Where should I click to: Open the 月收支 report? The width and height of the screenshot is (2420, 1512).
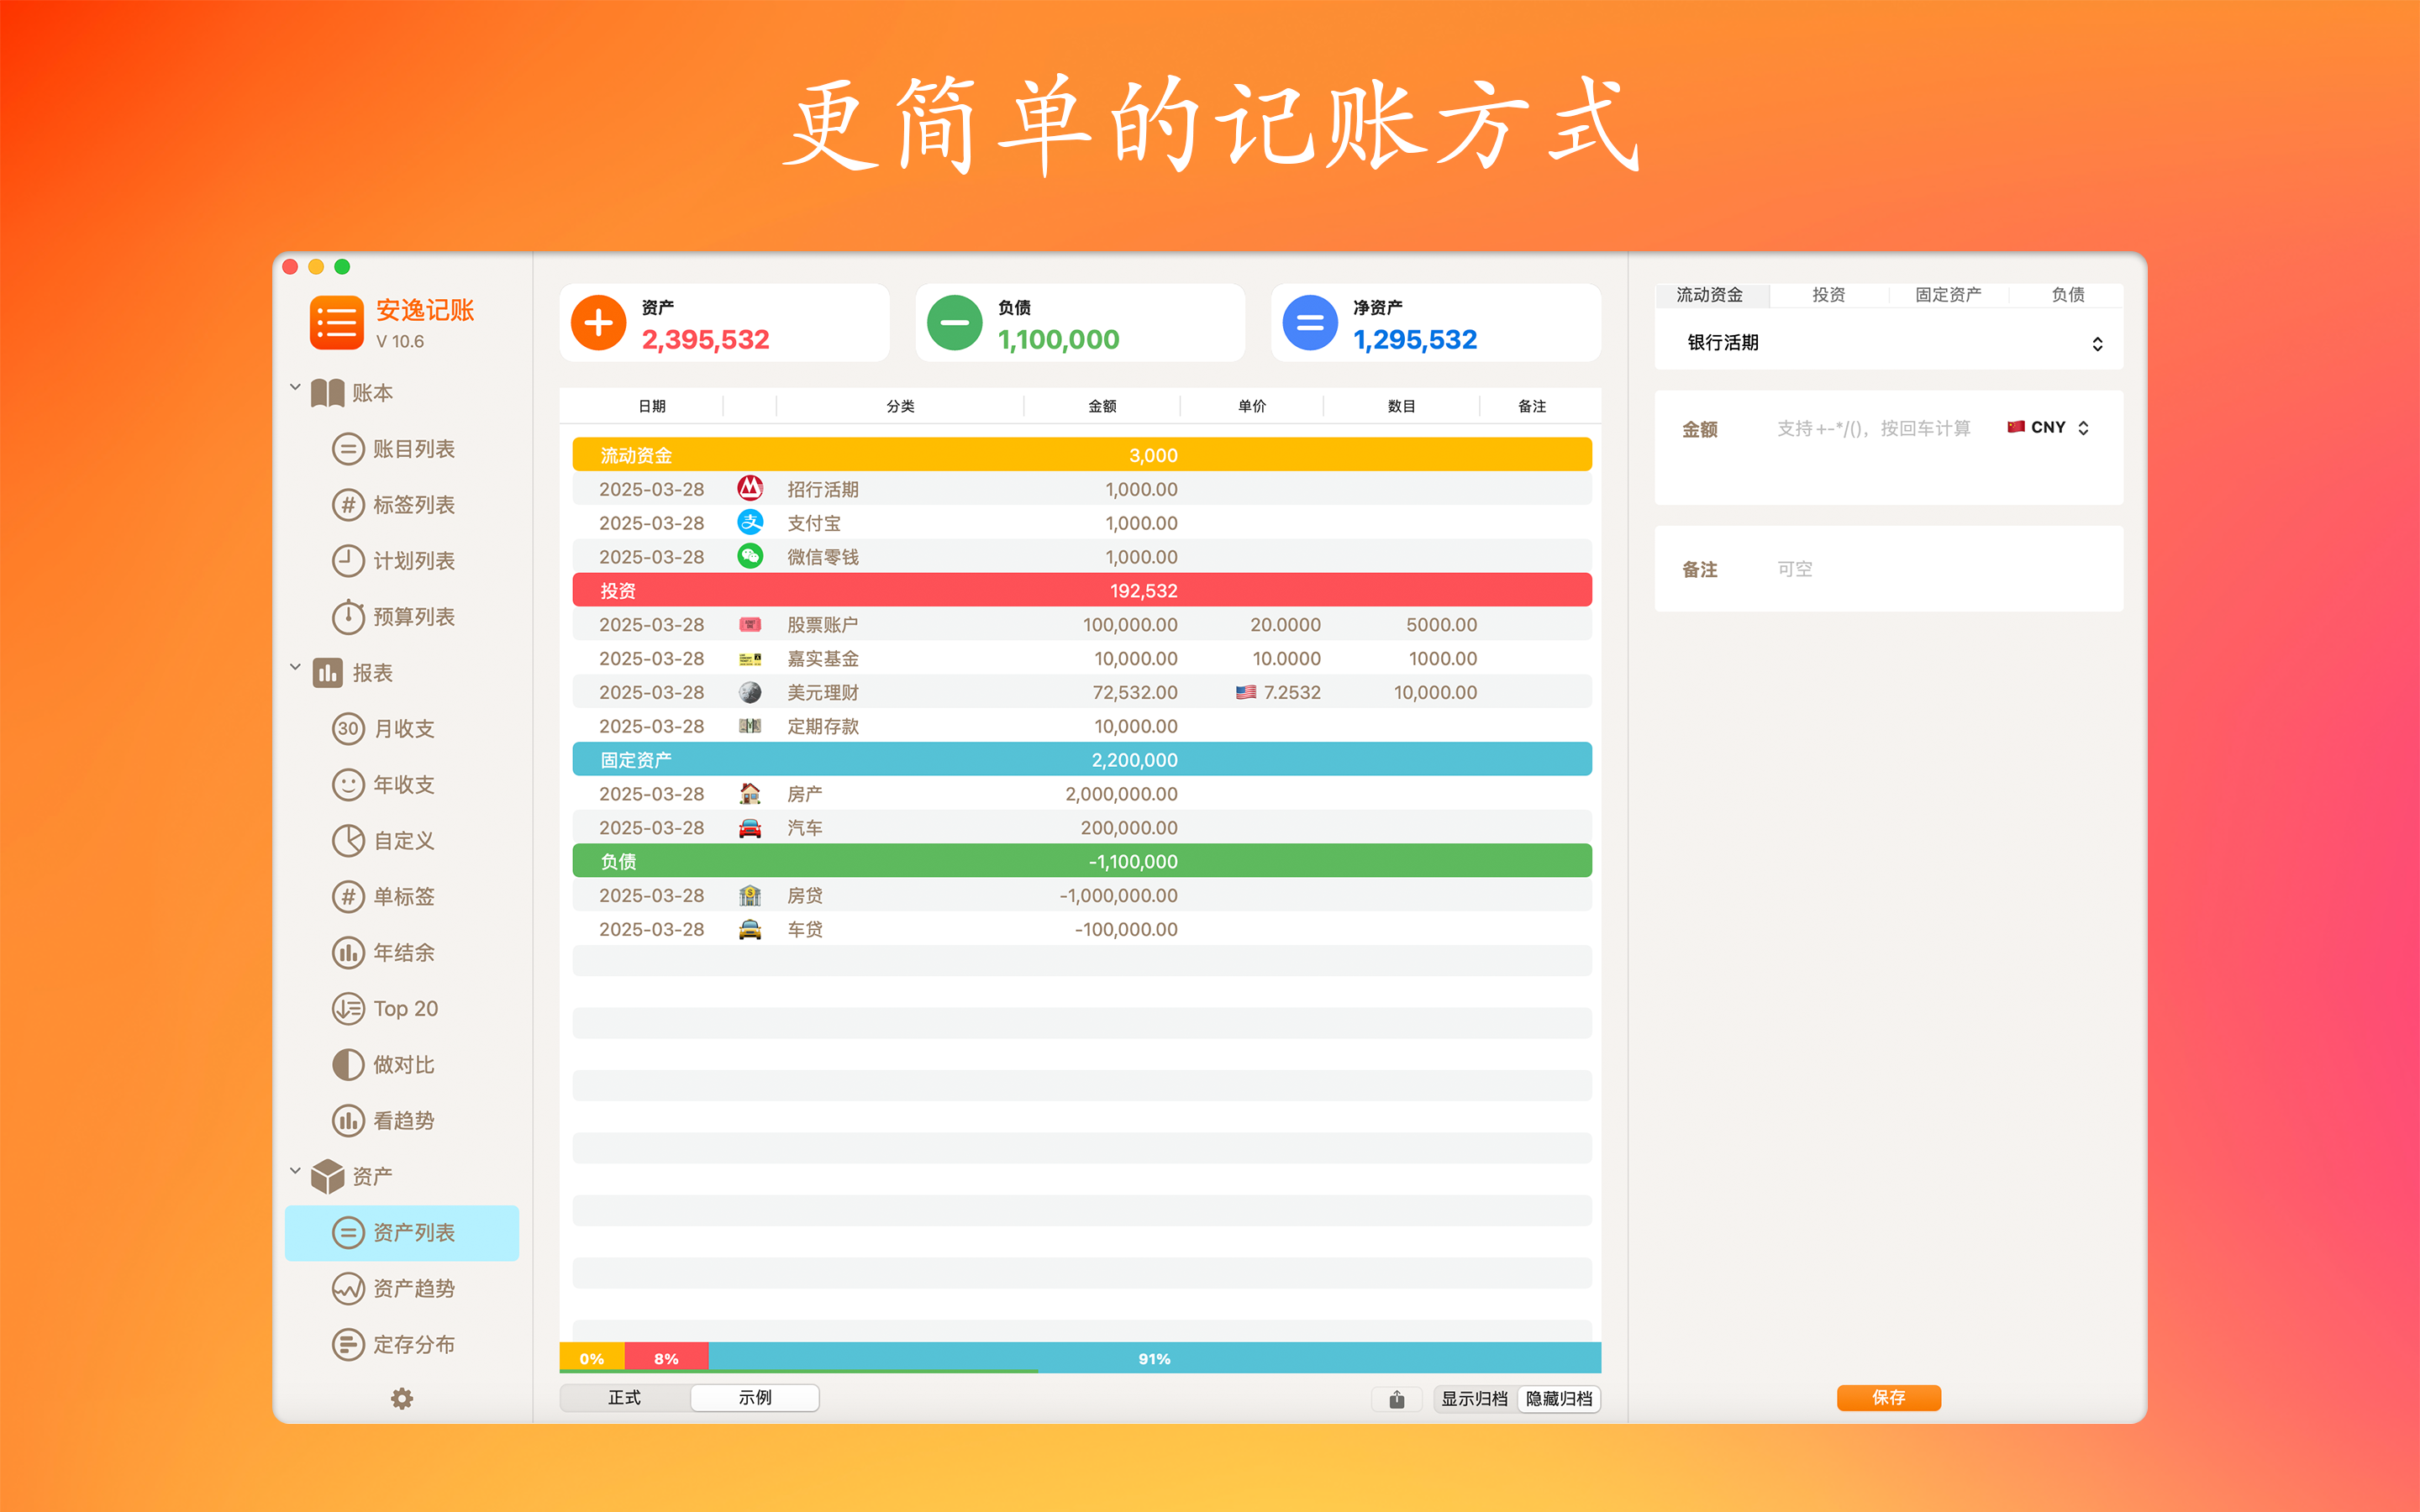[402, 729]
